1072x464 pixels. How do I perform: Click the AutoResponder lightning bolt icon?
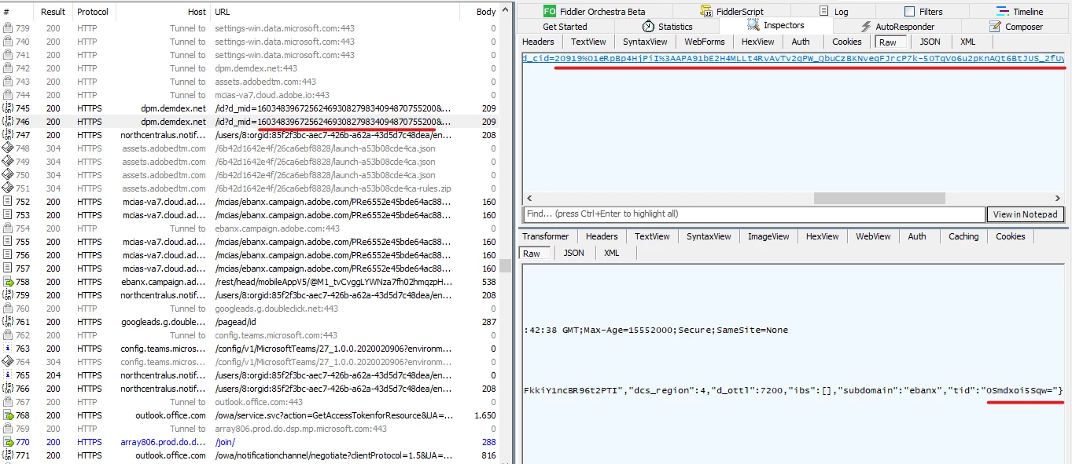(866, 27)
